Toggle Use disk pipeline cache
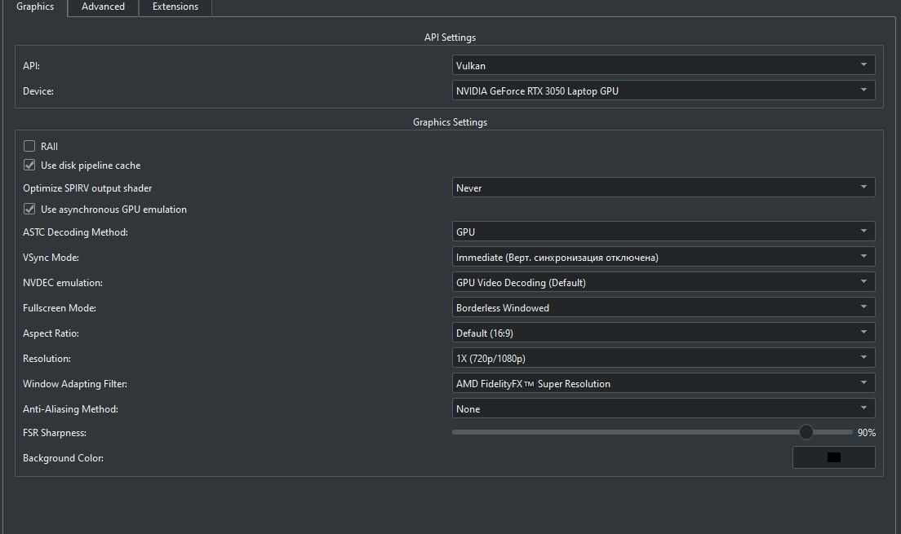The height and width of the screenshot is (534, 901). (29, 165)
